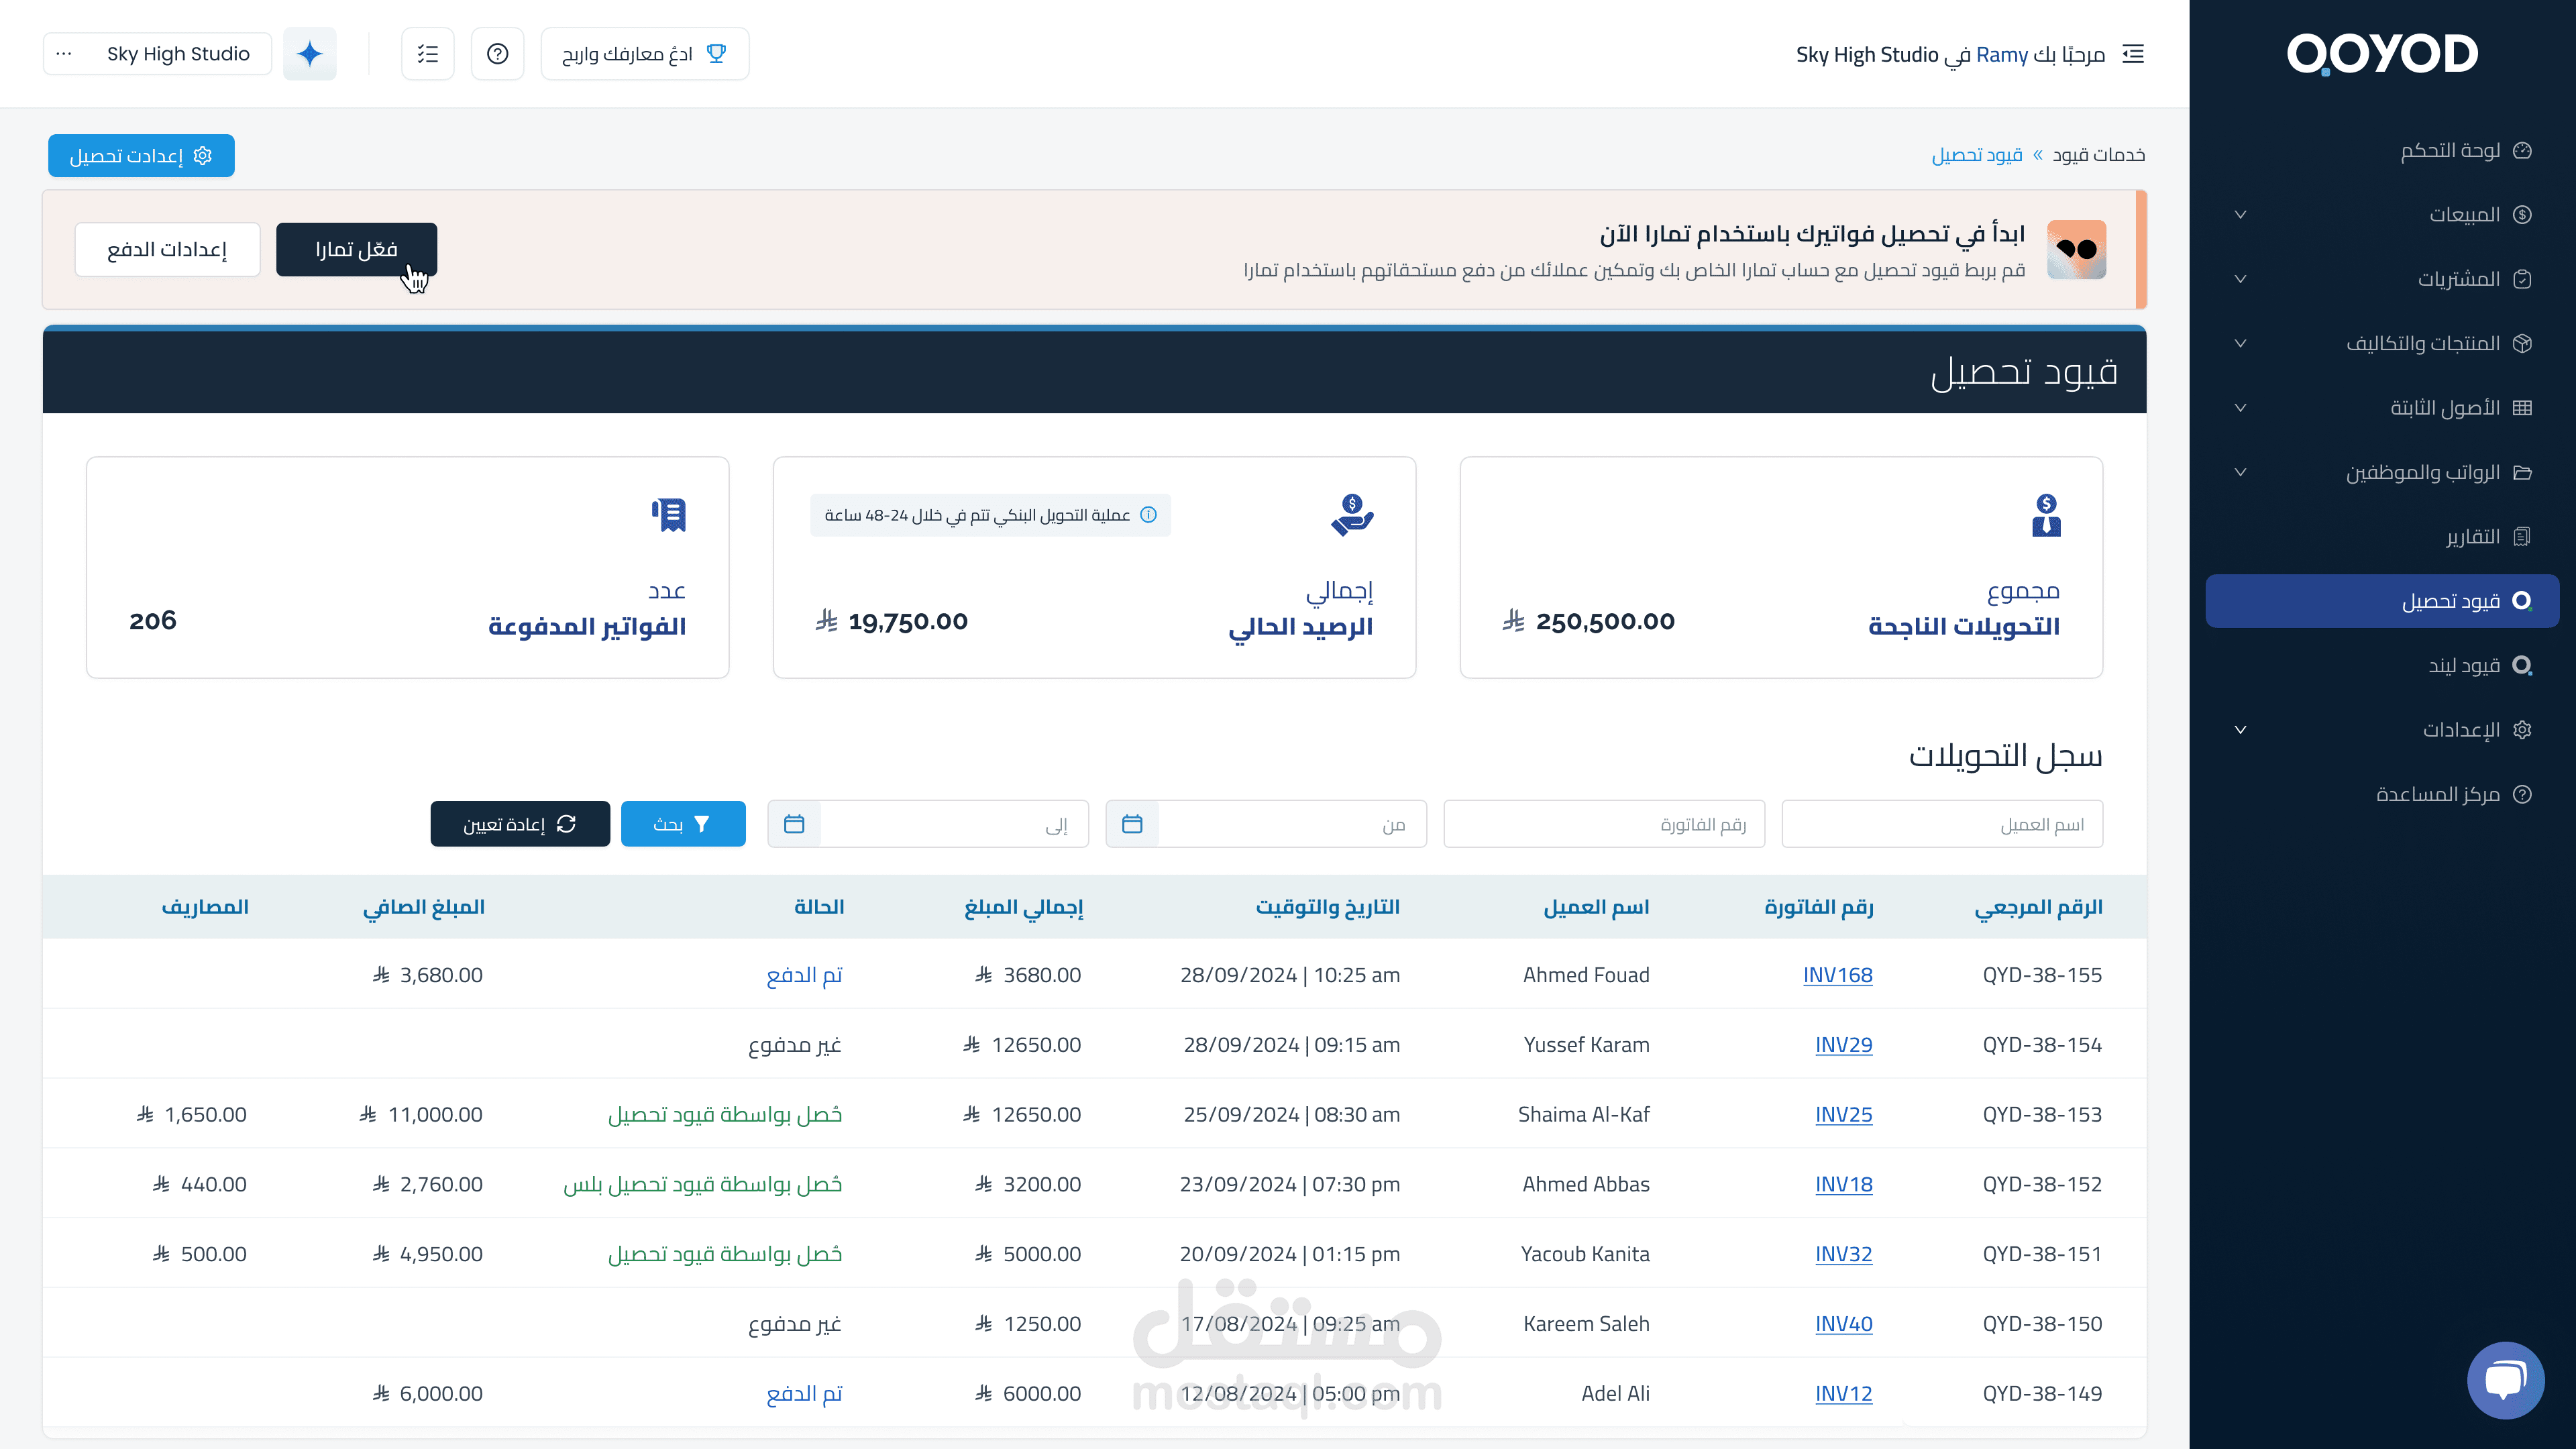
Task: Click the blue بحث filter button
Action: point(683,824)
